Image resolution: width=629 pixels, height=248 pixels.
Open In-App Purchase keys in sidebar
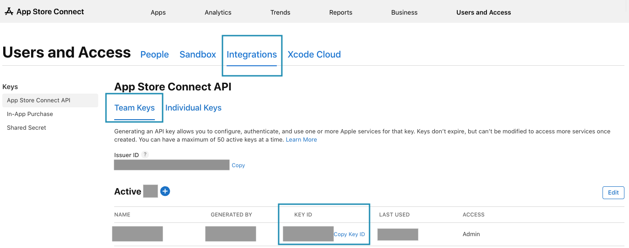tap(30, 114)
